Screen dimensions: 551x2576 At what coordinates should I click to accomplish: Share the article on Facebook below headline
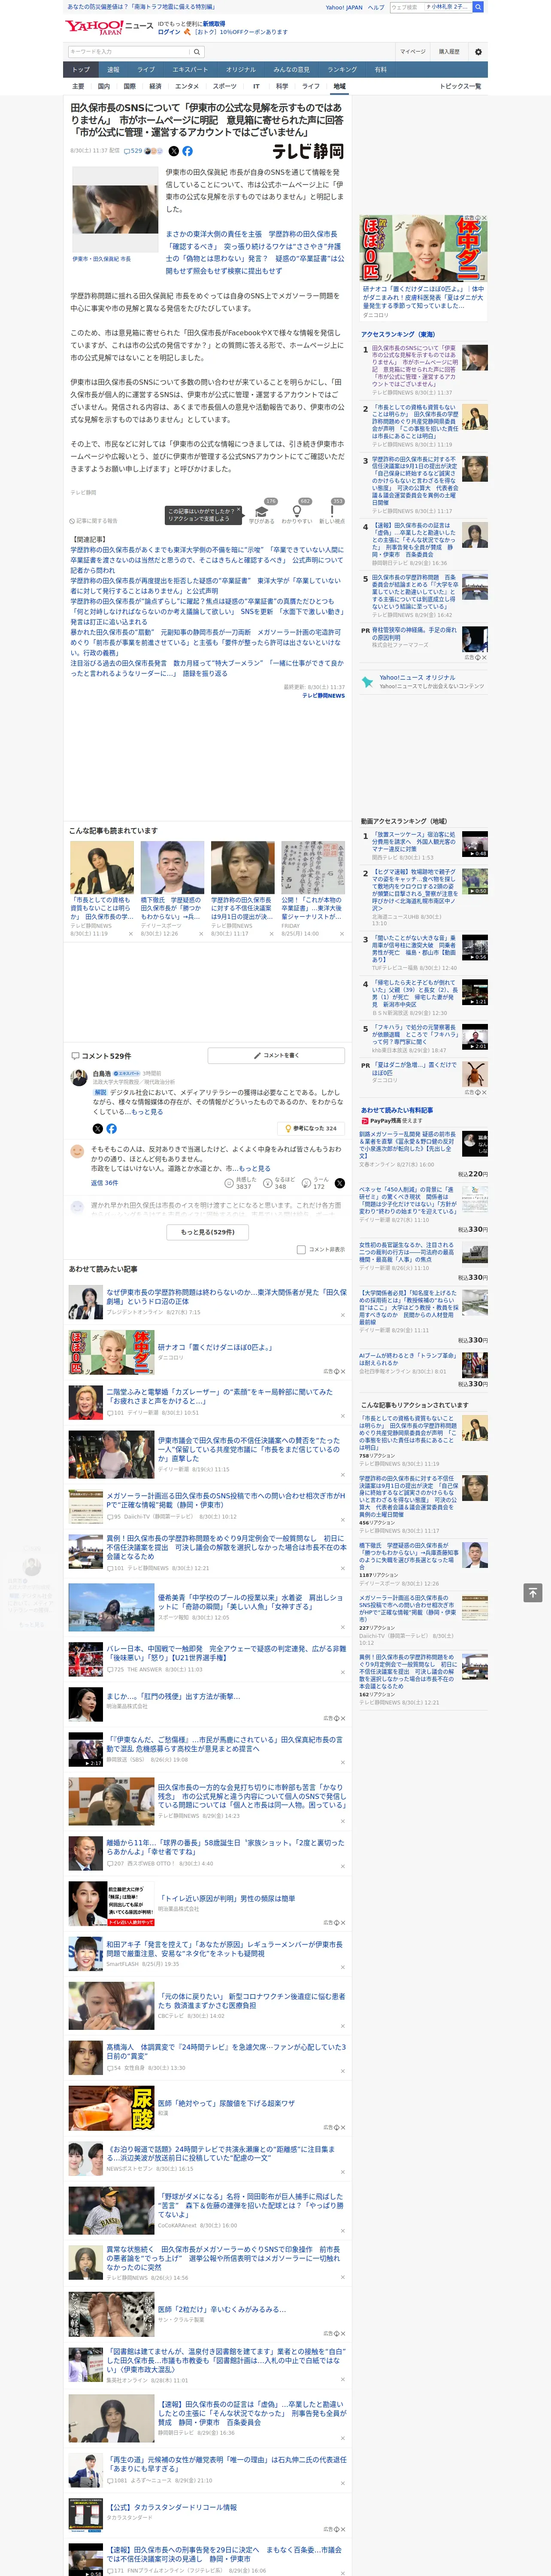187,151
